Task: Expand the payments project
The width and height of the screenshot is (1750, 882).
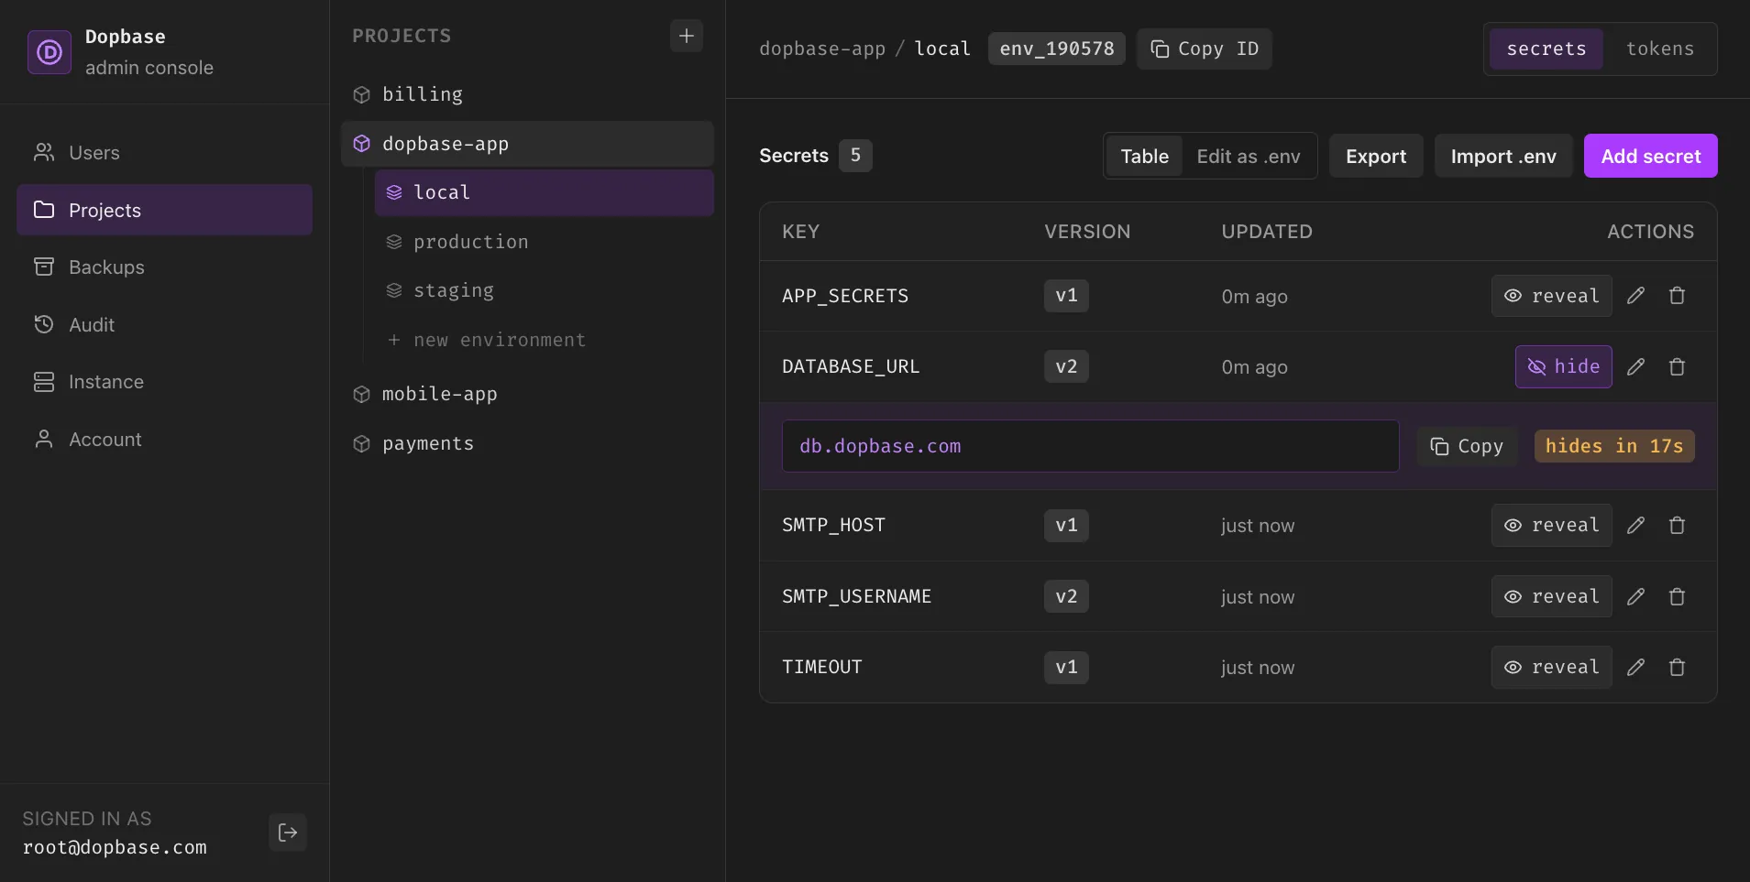Action: click(x=527, y=443)
